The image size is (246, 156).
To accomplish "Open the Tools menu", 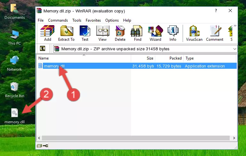I will tap(77, 20).
